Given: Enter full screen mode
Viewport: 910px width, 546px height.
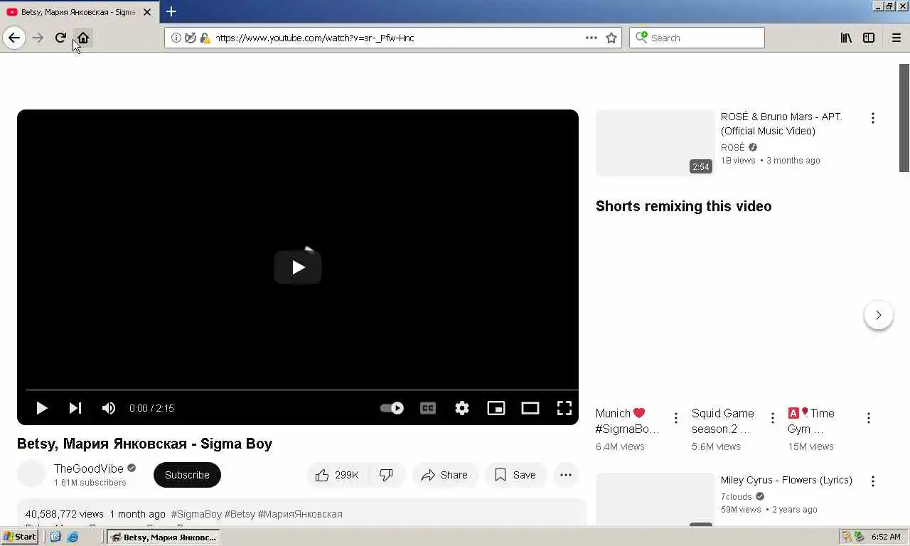Looking at the screenshot, I should (x=564, y=408).
